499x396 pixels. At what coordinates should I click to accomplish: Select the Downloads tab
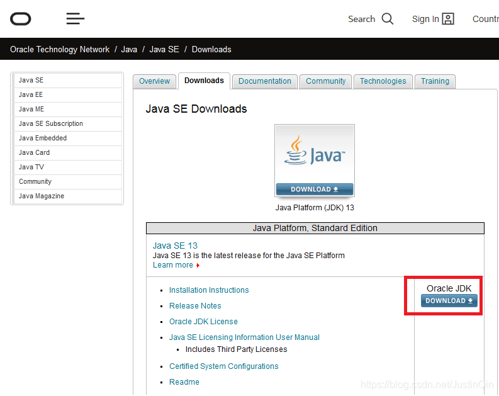click(204, 81)
